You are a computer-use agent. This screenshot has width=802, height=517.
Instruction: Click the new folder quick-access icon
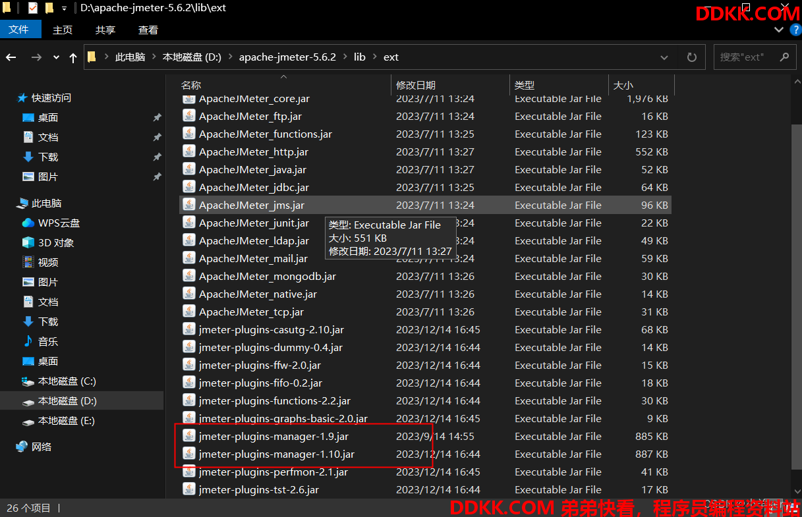49,9
